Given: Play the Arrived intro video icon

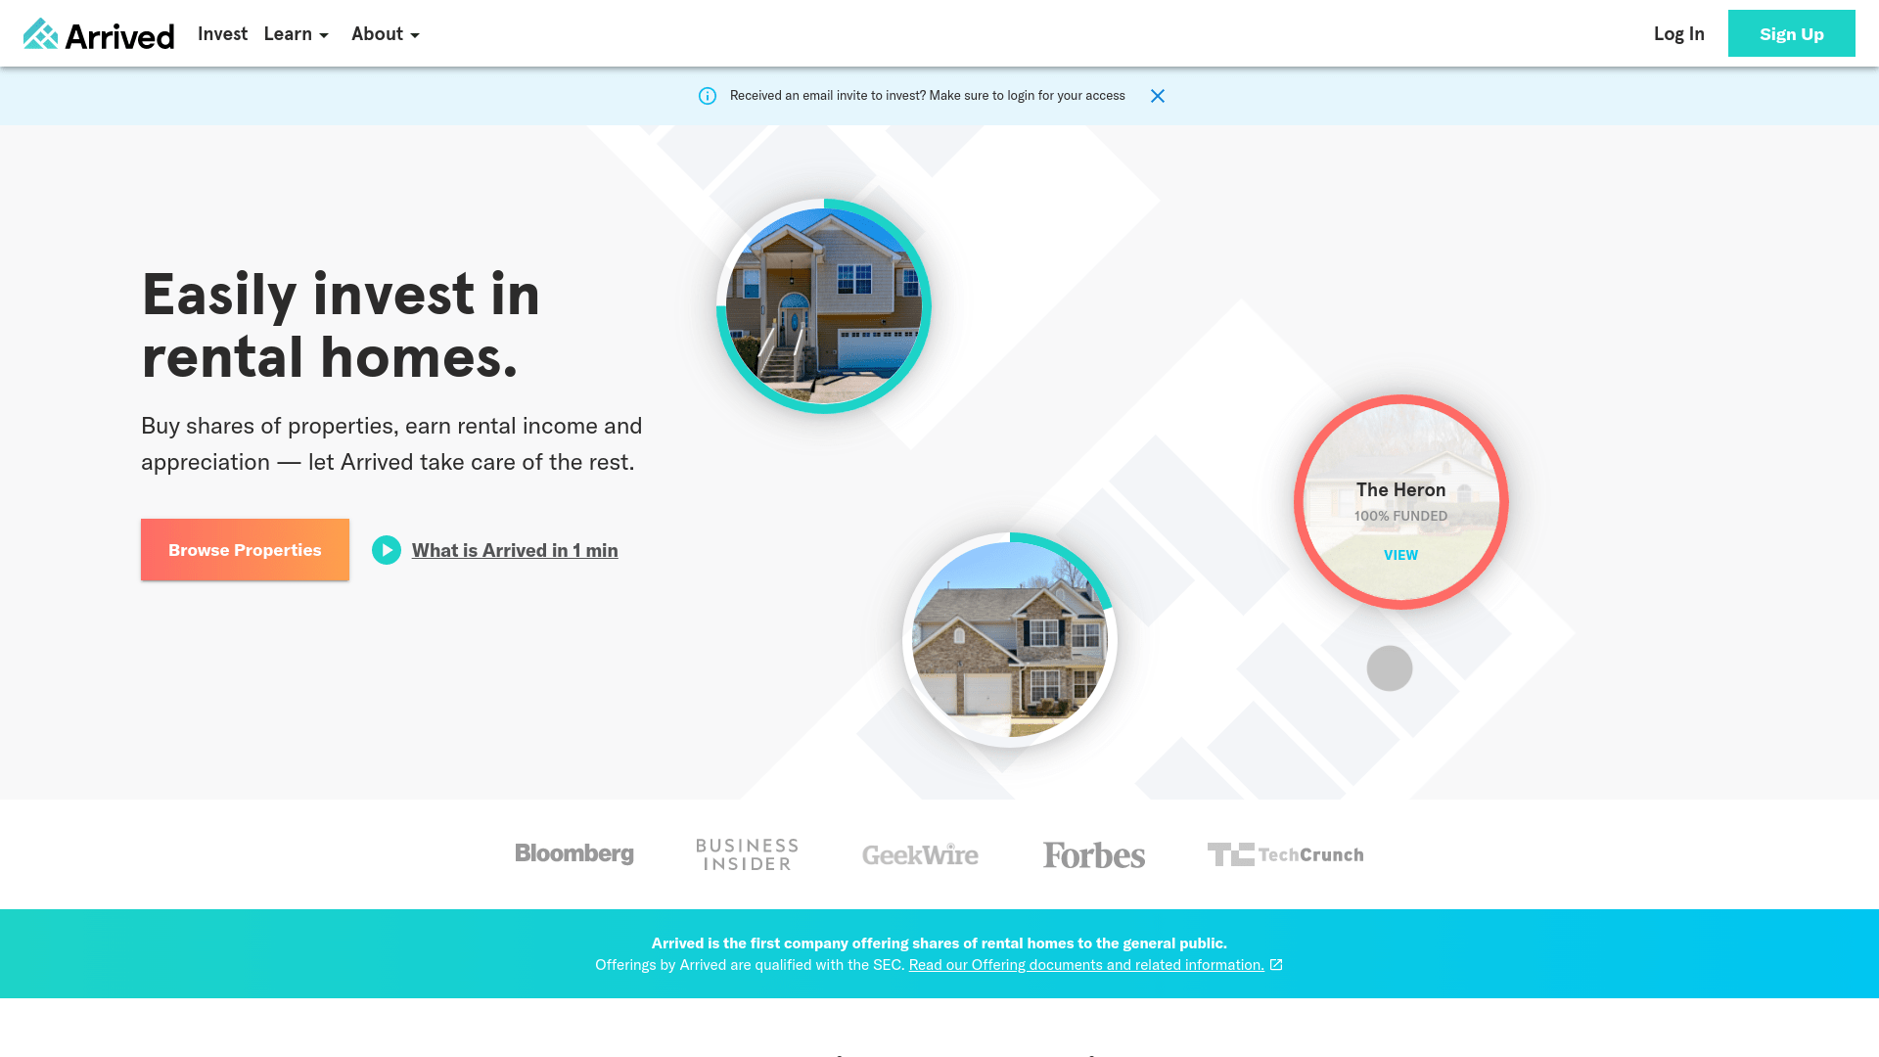Looking at the screenshot, I should [387, 550].
